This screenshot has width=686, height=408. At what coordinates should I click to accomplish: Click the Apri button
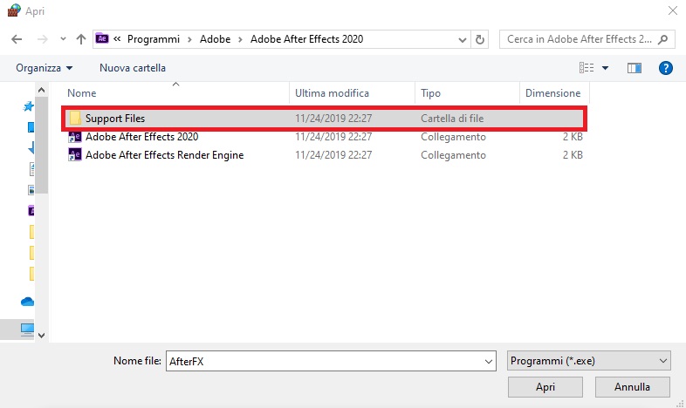(x=545, y=387)
